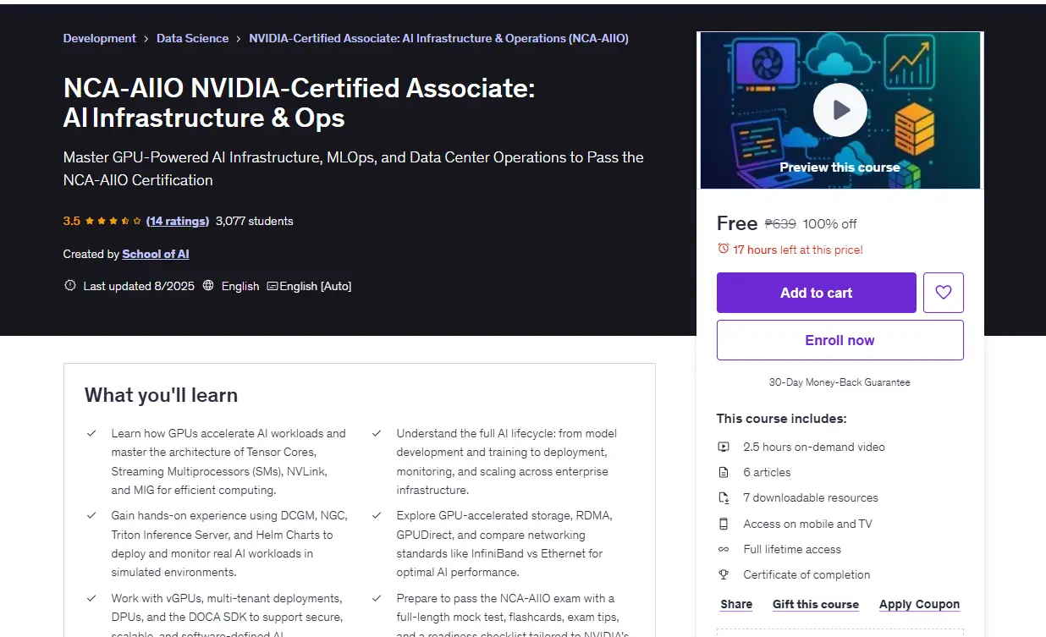
Task: Click the 7 downloadable resources text
Action: pos(811,497)
